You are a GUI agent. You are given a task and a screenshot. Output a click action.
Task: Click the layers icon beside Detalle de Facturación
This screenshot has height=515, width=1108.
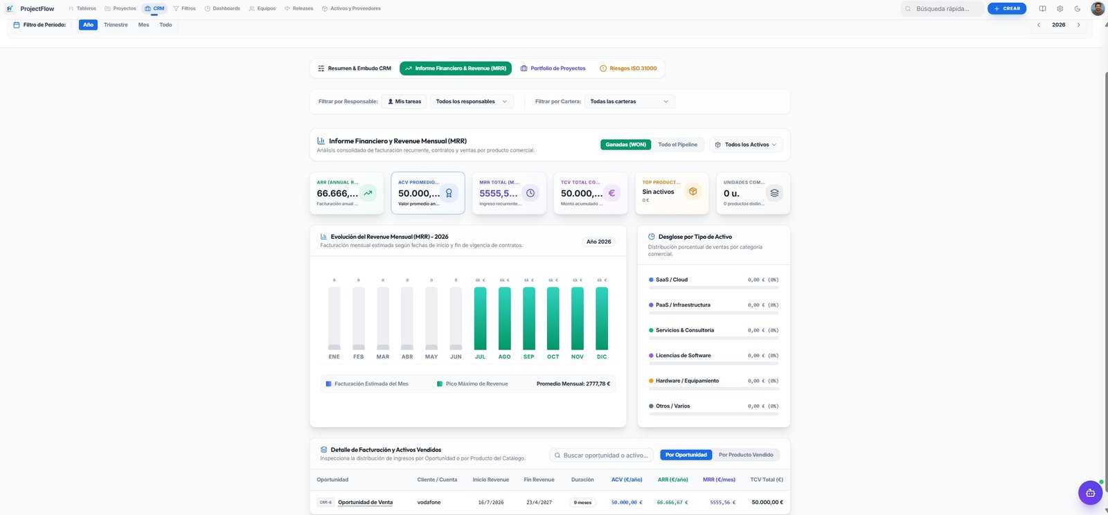[x=323, y=450]
